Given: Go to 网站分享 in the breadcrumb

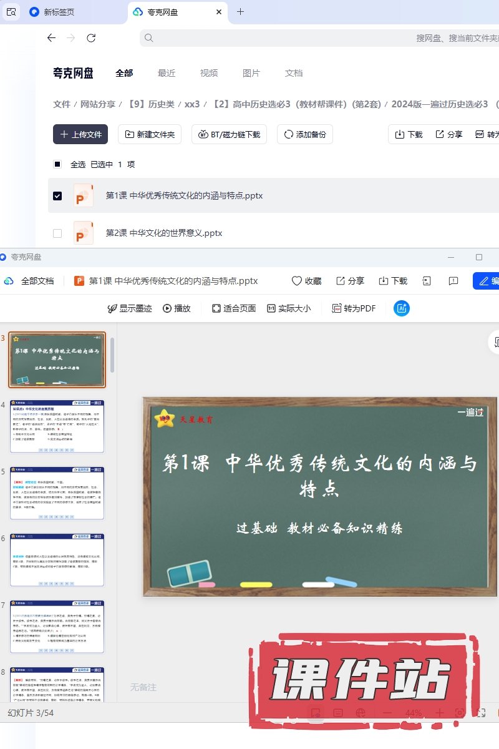Looking at the screenshot, I should [x=98, y=104].
